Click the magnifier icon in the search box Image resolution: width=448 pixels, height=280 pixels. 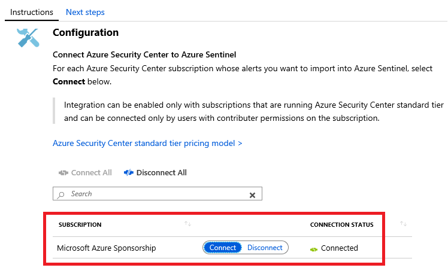tap(61, 194)
